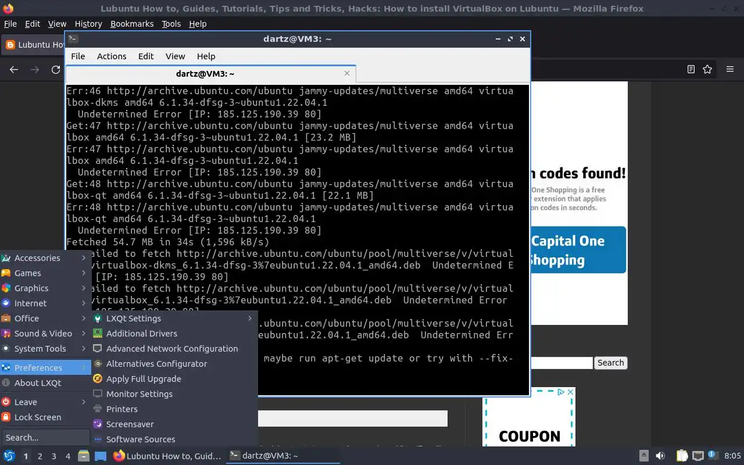Image resolution: width=744 pixels, height=465 pixels.
Task: Expand the Internet submenu
Action: pos(45,303)
